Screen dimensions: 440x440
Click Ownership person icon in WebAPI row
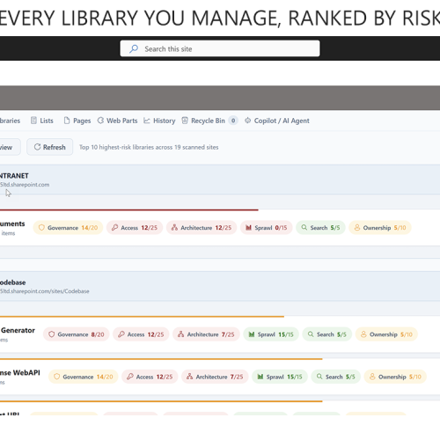coord(372,377)
